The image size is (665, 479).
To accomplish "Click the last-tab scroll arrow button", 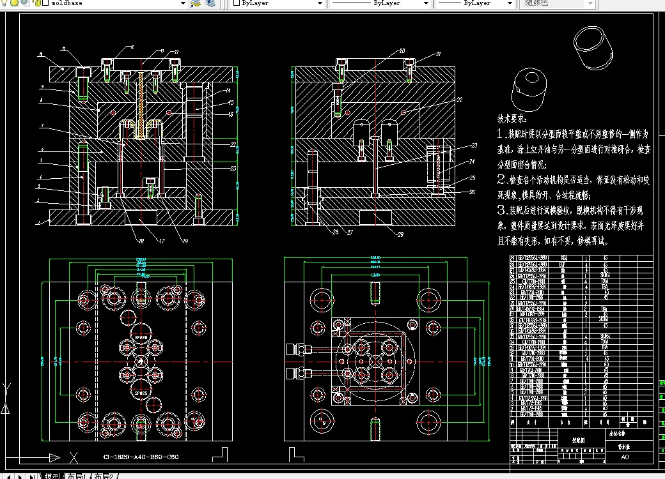I will pyautogui.click(x=33, y=476).
